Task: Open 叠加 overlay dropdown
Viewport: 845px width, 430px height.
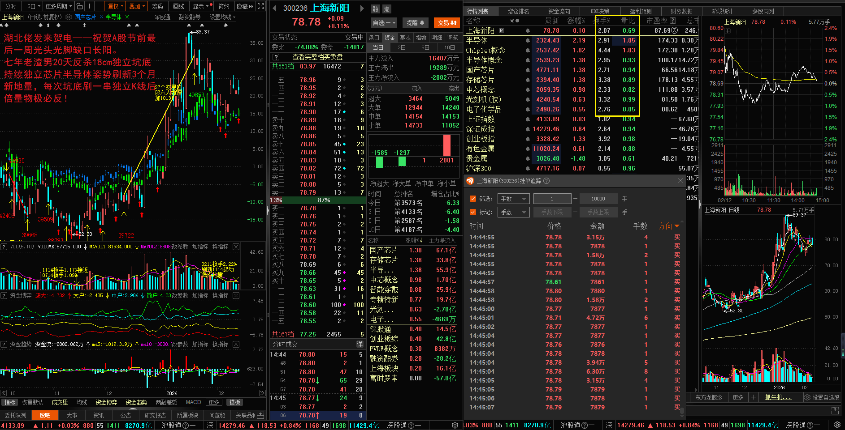Action: (137, 6)
